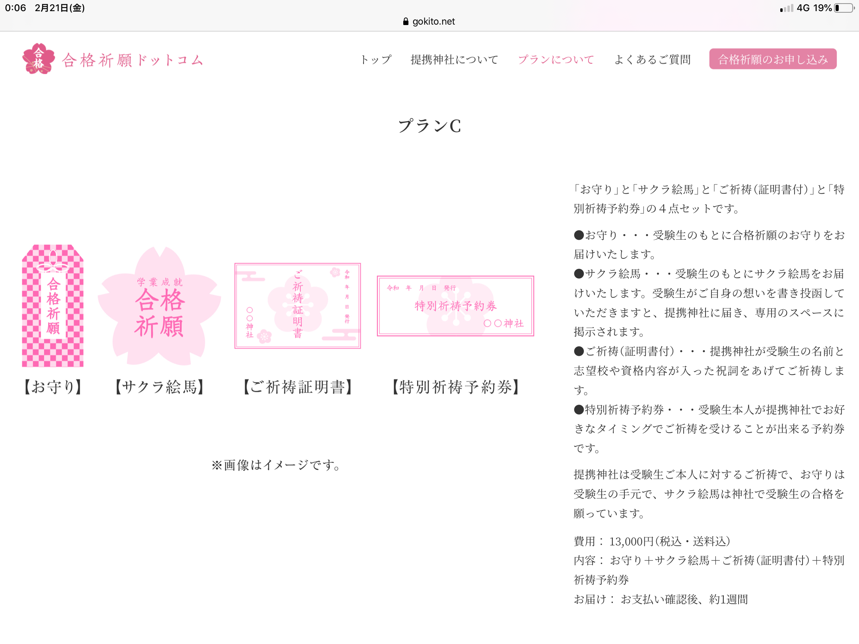Select the プランについて menu item
This screenshot has width=859, height=644.
pos(556,60)
